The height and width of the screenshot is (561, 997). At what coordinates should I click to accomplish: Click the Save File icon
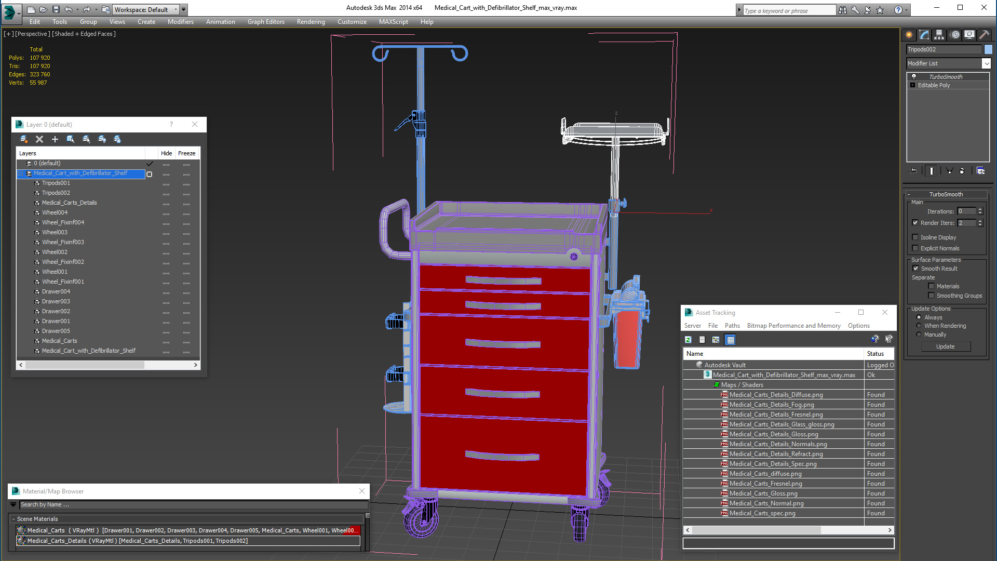point(56,9)
